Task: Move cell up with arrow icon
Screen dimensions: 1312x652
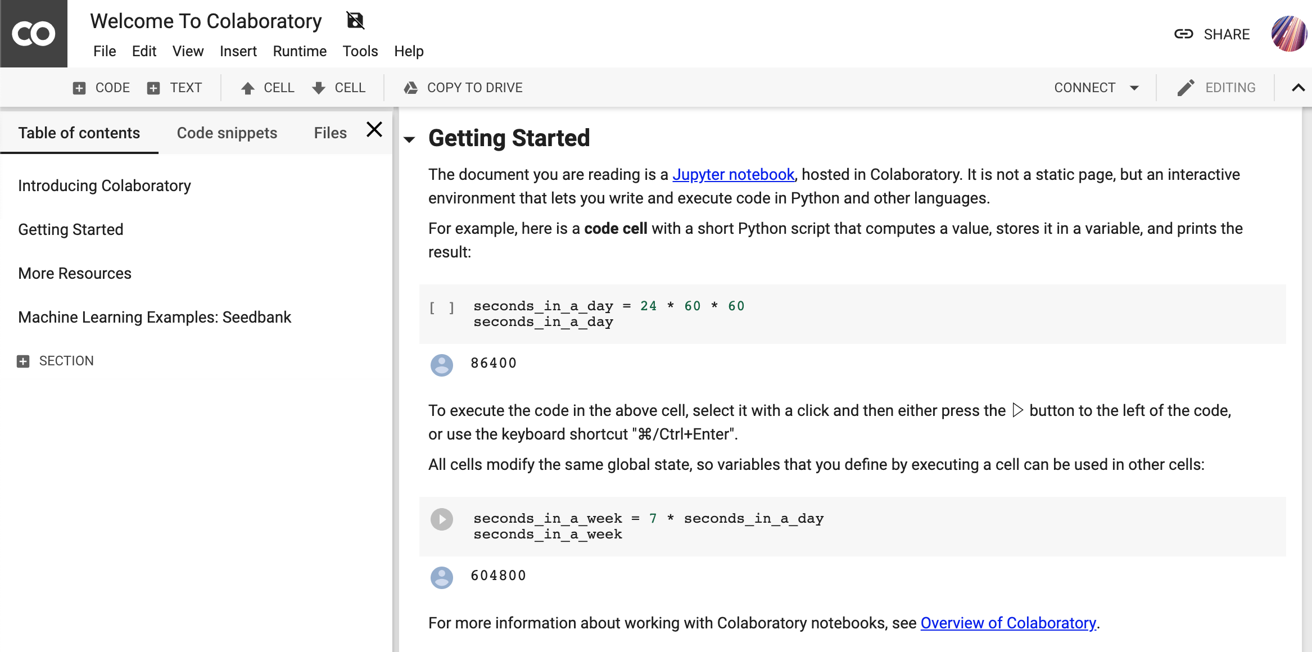Action: pyautogui.click(x=247, y=88)
